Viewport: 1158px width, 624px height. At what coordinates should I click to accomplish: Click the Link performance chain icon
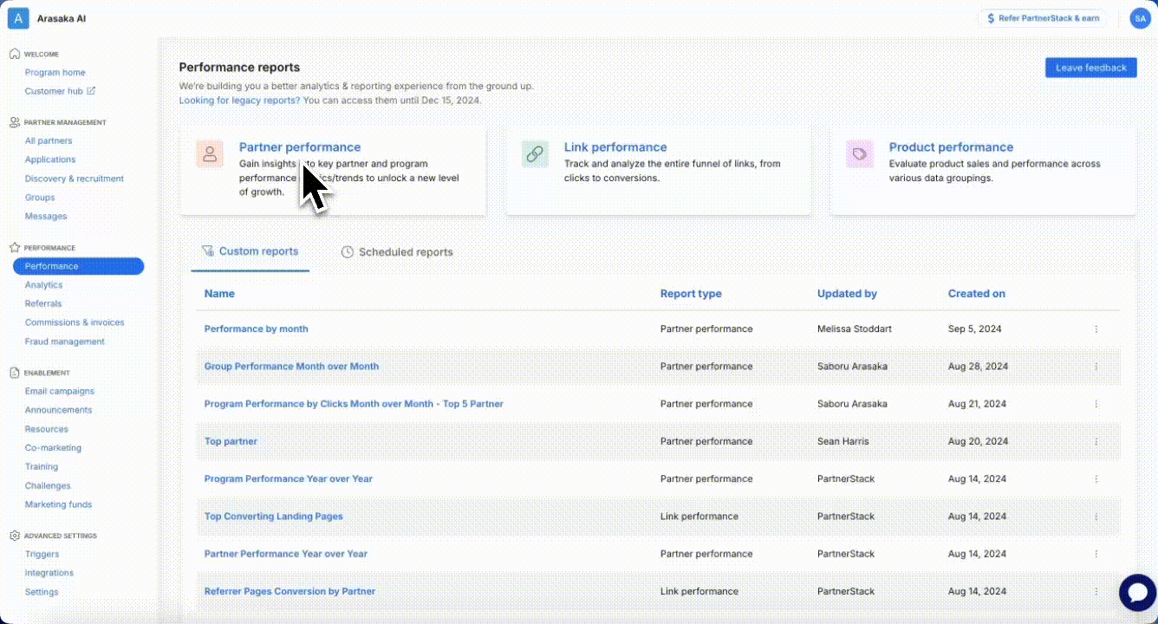[535, 154]
